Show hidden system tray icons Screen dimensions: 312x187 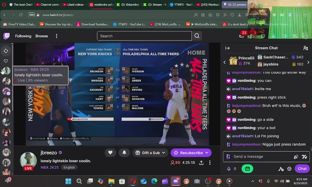(253, 181)
